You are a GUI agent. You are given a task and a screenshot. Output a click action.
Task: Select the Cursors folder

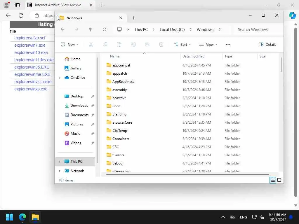pyautogui.click(x=118, y=155)
